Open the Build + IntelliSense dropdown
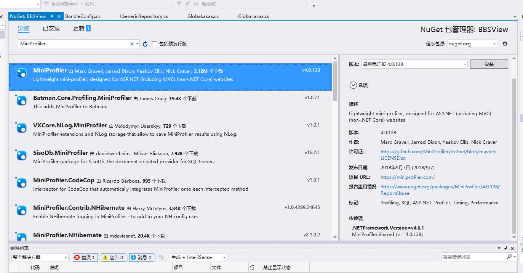This screenshot has height=273, width=523. pos(224,257)
